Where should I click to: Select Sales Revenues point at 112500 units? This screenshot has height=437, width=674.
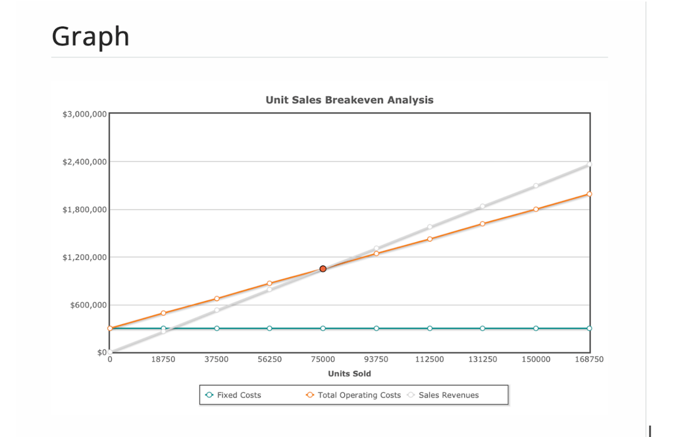tap(430, 227)
